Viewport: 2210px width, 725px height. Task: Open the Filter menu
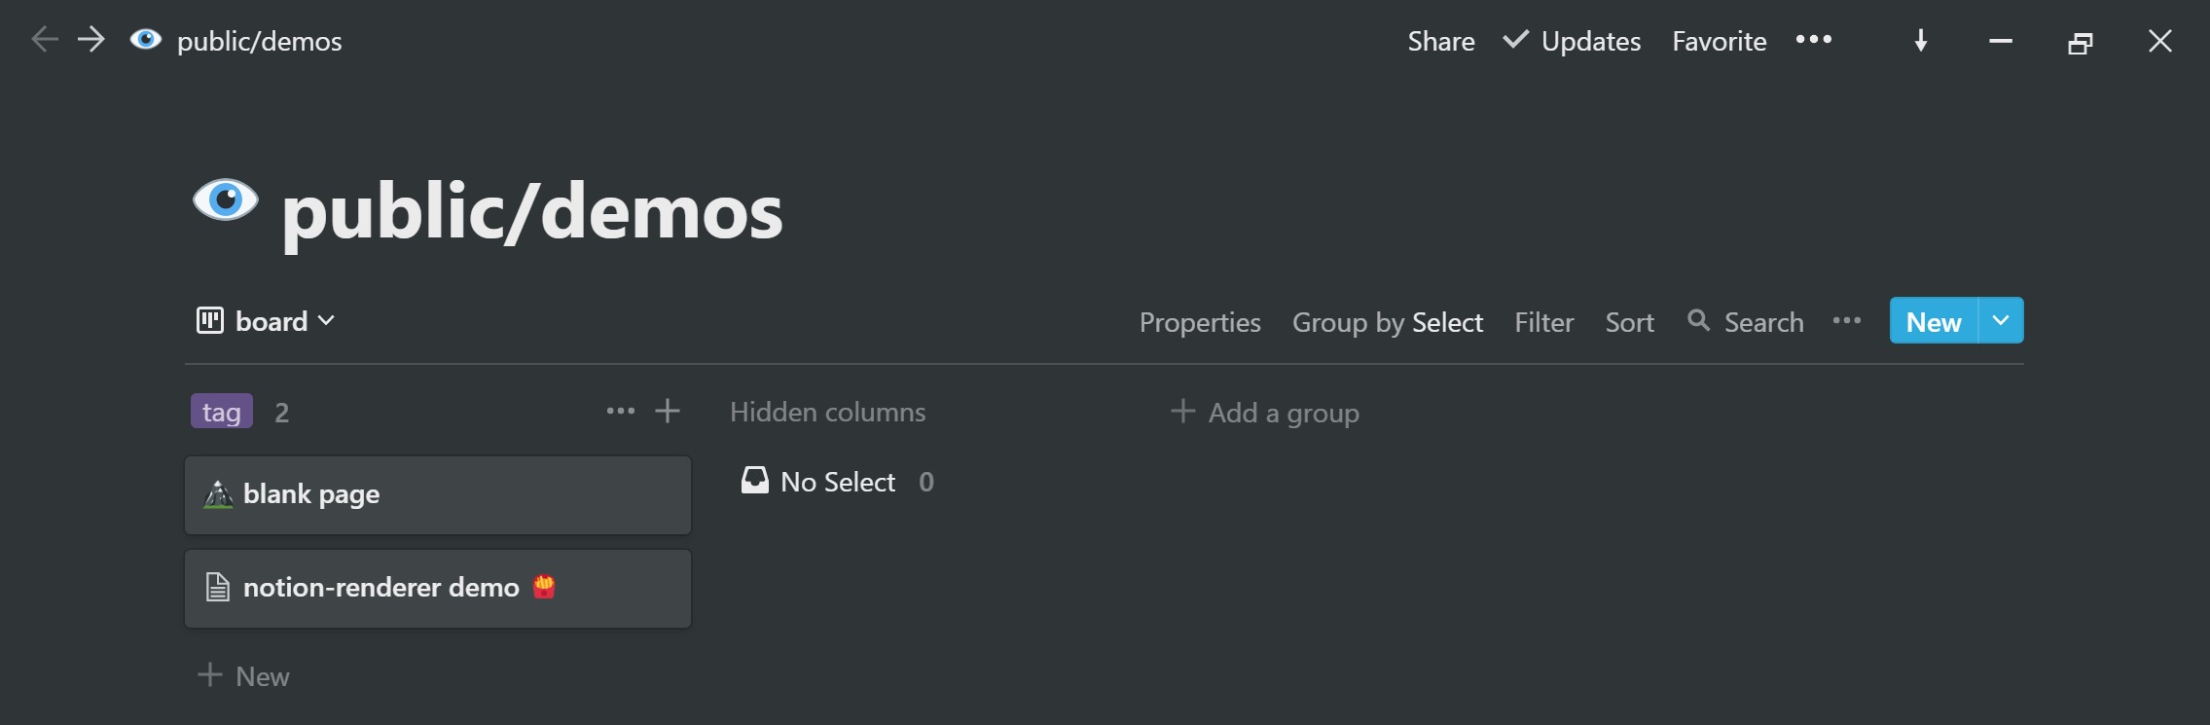[1544, 322]
